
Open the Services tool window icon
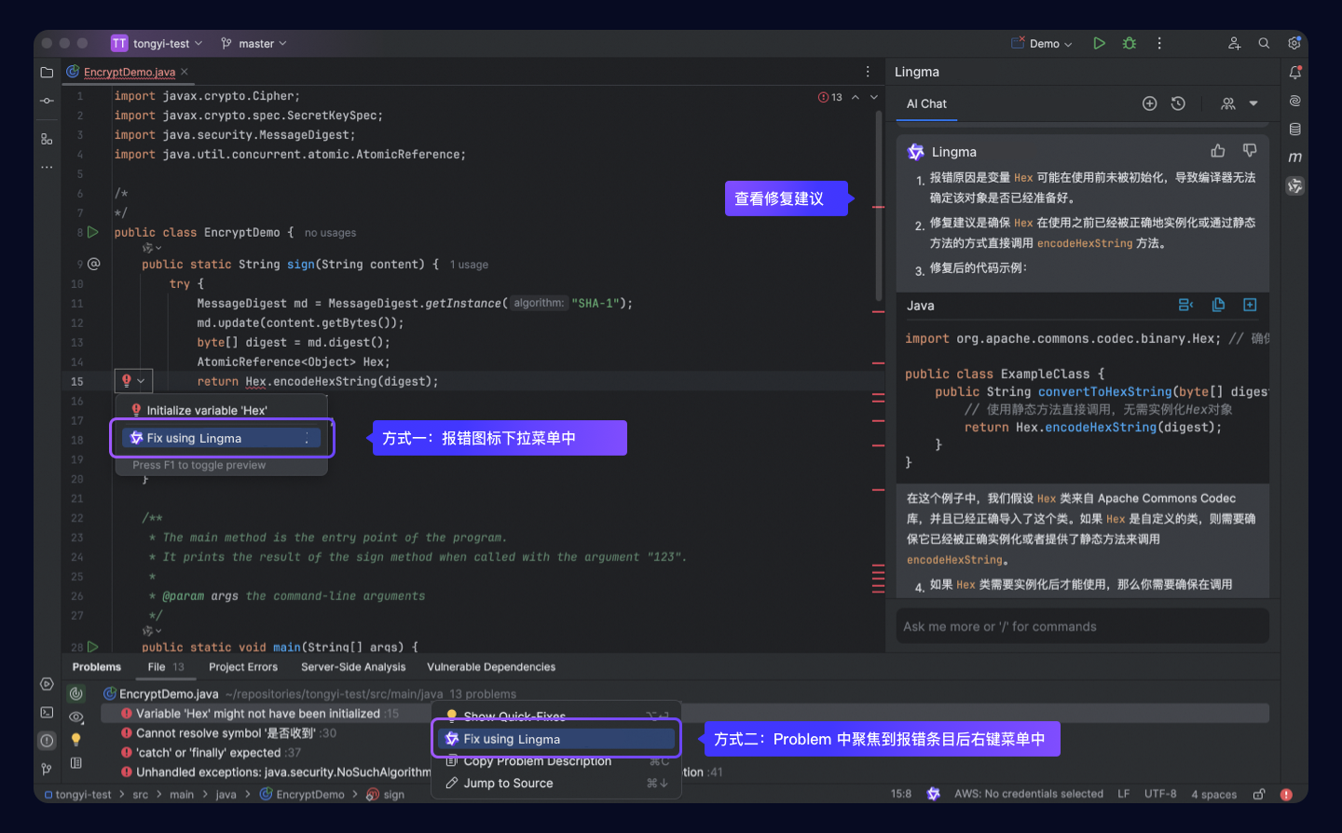coord(47,684)
